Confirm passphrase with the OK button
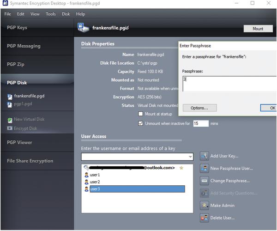 (269, 108)
